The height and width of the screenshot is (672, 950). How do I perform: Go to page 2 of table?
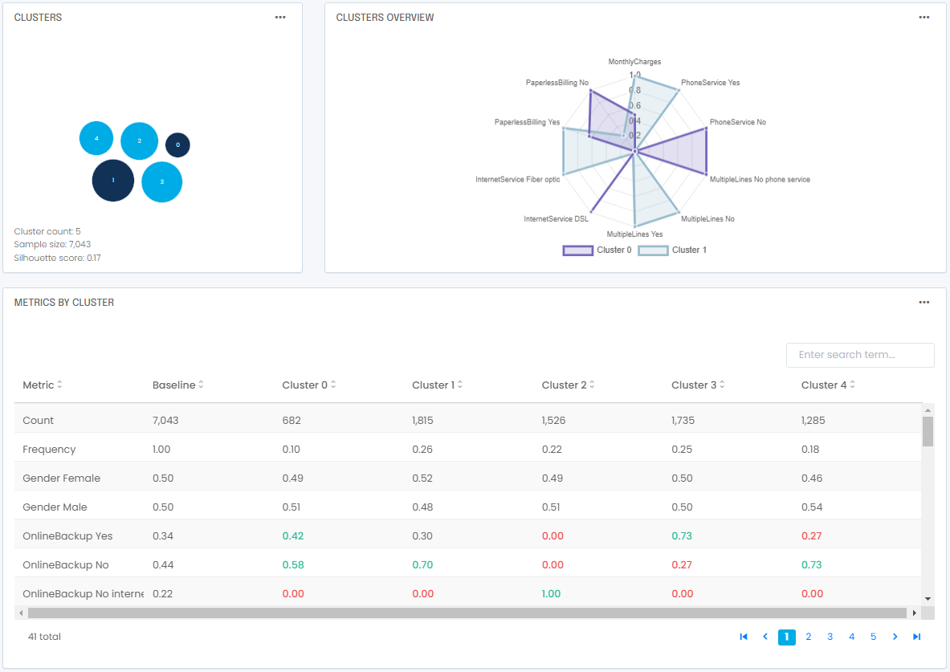[x=809, y=637]
